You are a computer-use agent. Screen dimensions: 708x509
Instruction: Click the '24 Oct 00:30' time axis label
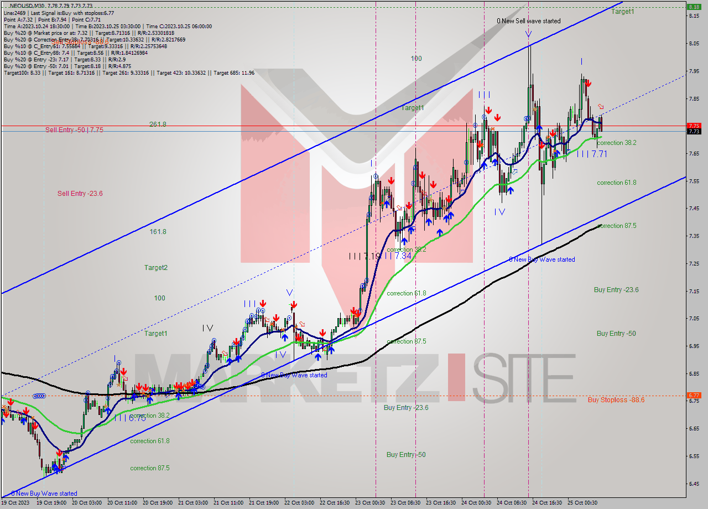(x=477, y=503)
